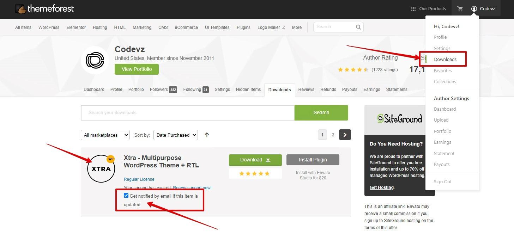
Task: Switch to the Reviews tab
Action: [x=306, y=90]
